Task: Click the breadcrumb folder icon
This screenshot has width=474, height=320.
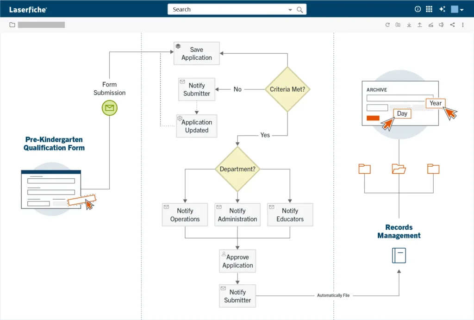Action: [x=12, y=25]
